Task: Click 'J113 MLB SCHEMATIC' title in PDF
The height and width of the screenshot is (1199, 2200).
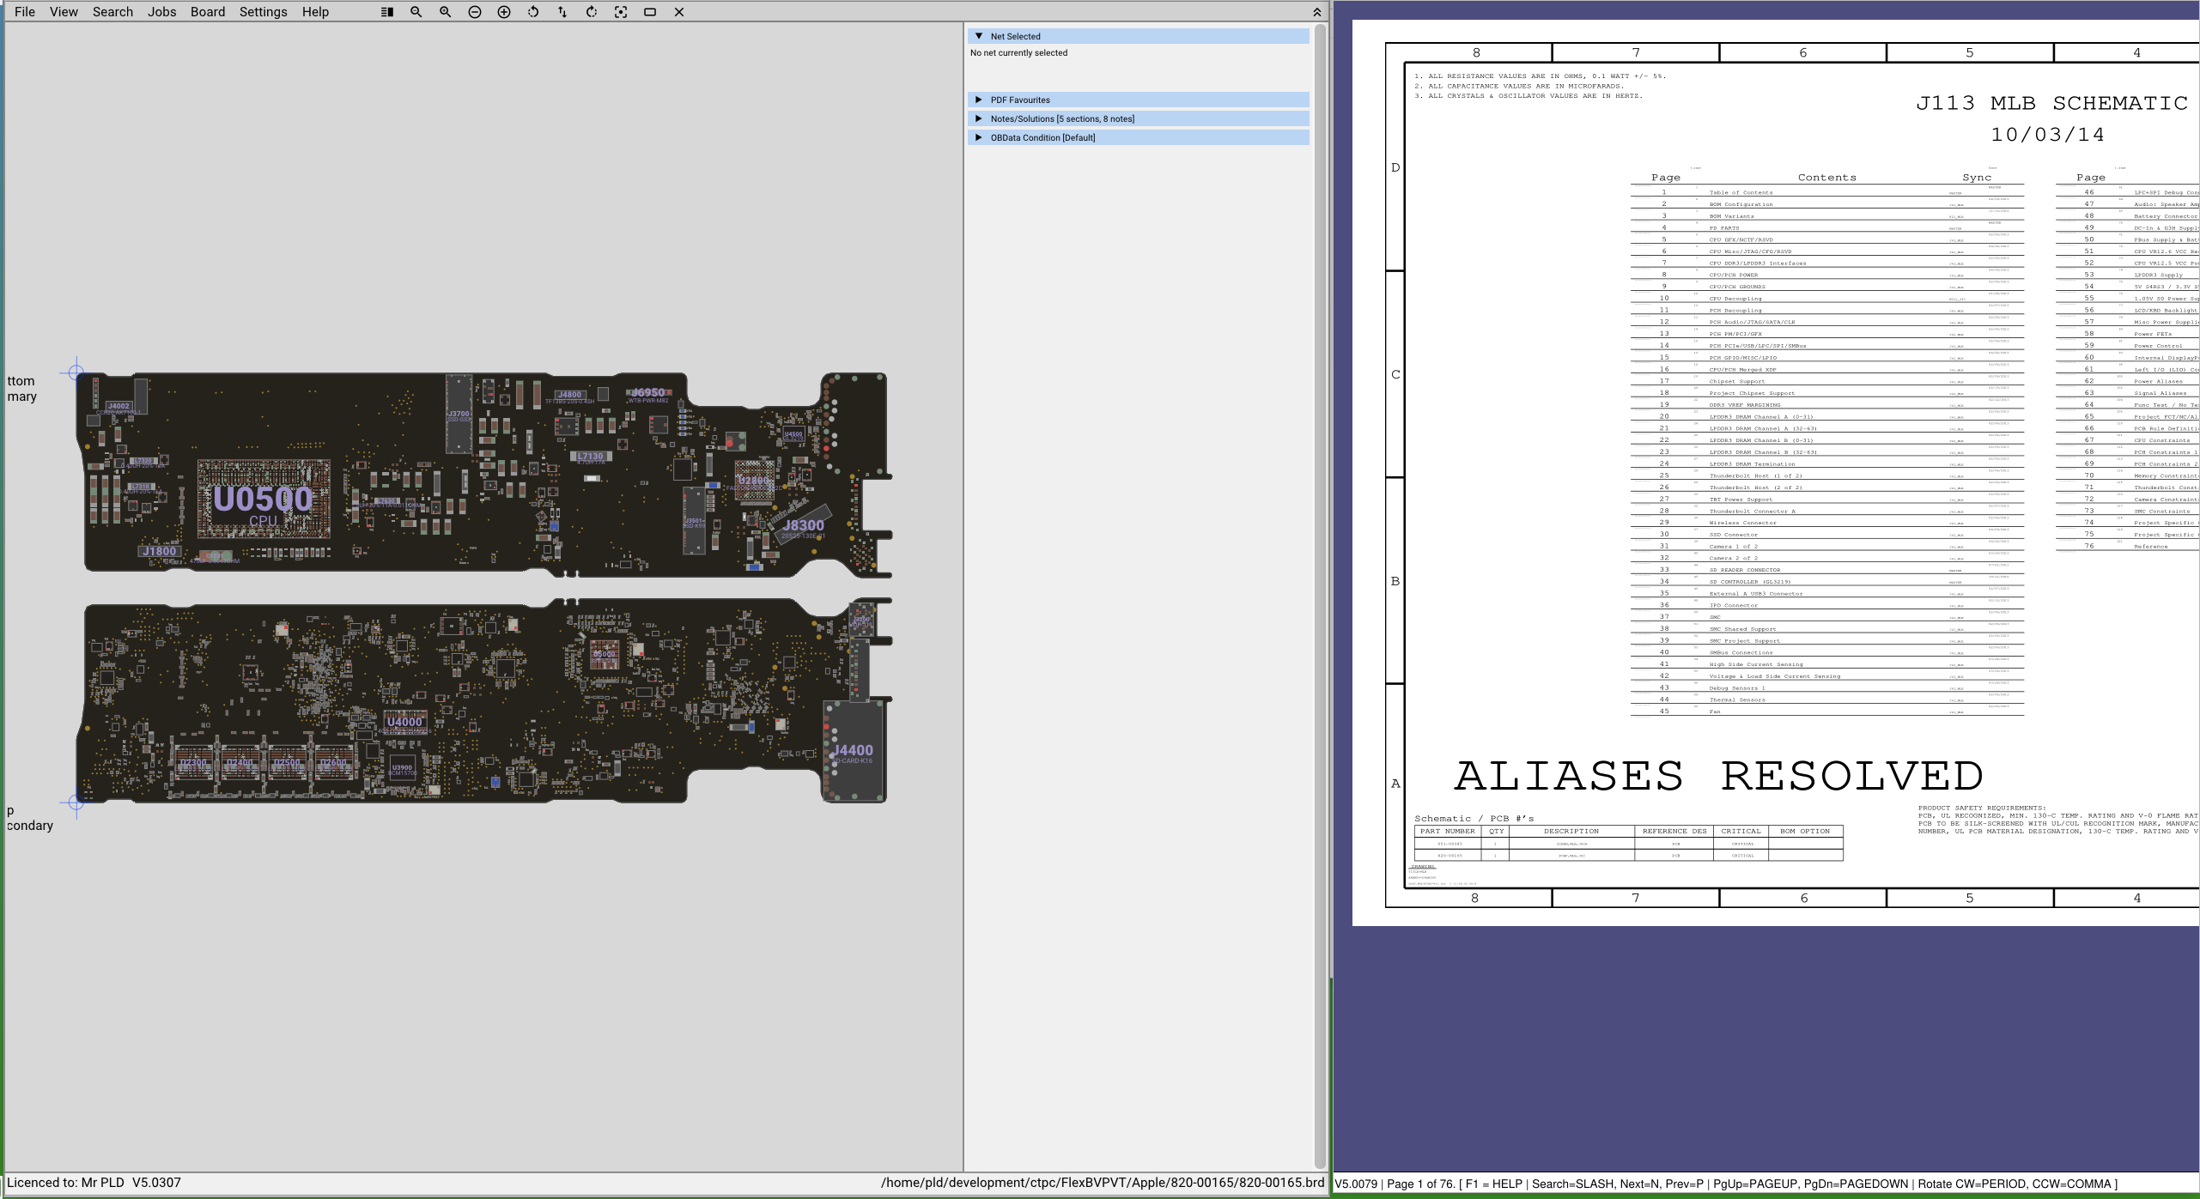Action: 2051,103
